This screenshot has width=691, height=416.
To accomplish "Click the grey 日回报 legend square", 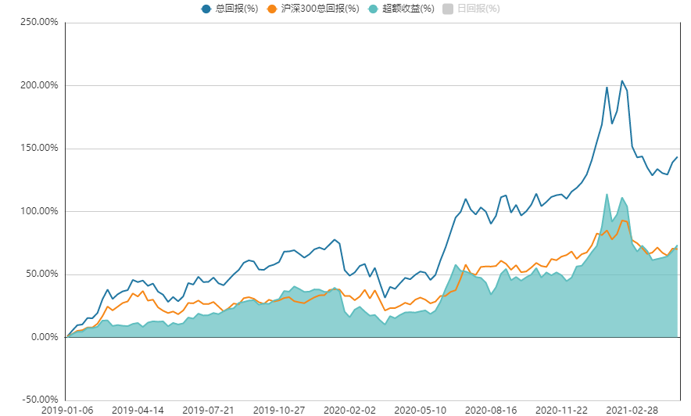I will [448, 9].
